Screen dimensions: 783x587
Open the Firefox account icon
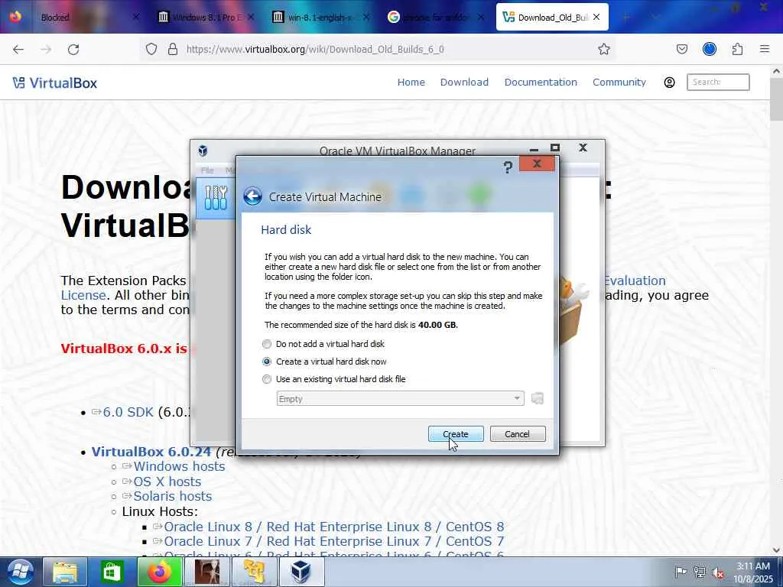coord(710,49)
